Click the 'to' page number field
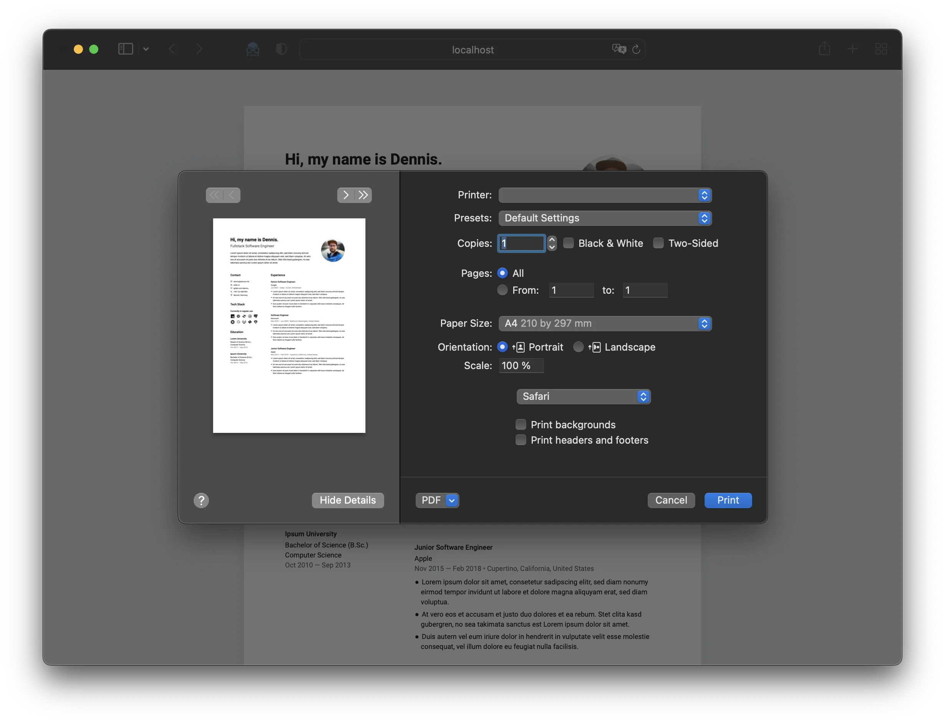Viewport: 945px width, 722px height. coord(645,290)
